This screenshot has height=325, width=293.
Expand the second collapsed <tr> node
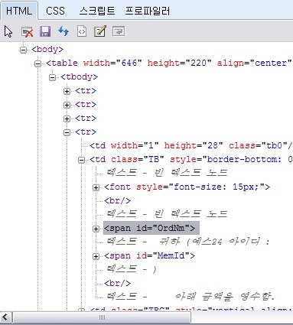tap(67, 105)
